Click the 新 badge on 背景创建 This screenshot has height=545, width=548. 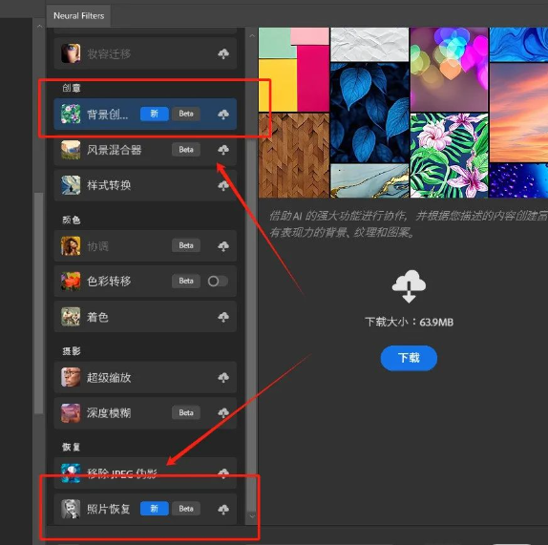click(x=155, y=114)
